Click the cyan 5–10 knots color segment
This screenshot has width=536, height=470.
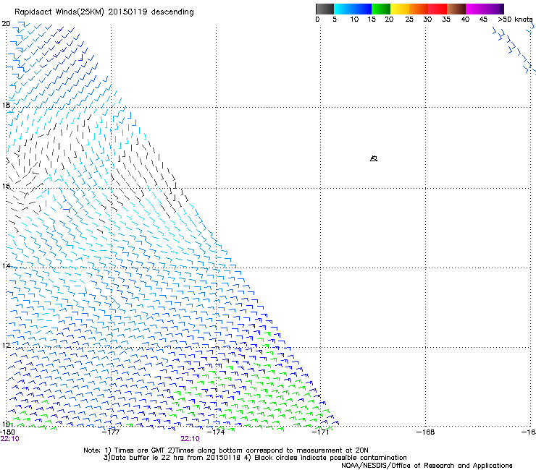pyautogui.click(x=343, y=9)
